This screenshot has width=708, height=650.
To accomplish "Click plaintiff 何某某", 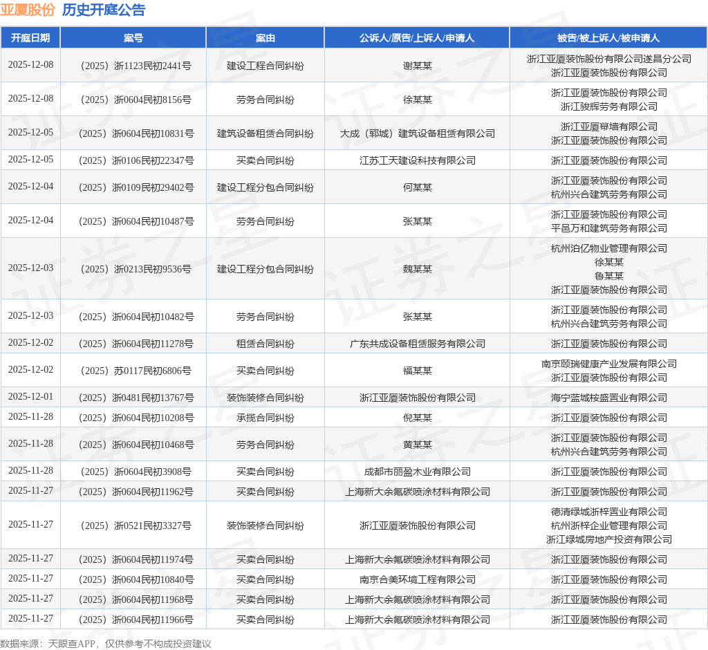I will [417, 187].
